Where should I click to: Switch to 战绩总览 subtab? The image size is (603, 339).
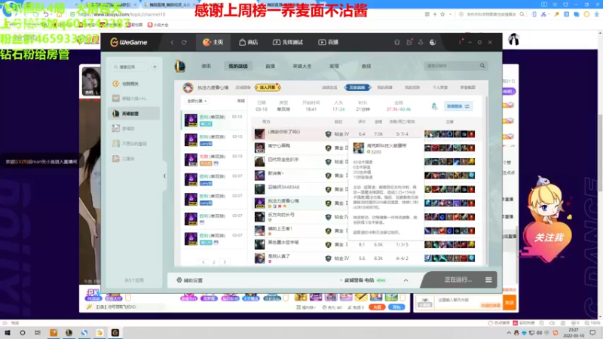pyautogui.click(x=329, y=87)
